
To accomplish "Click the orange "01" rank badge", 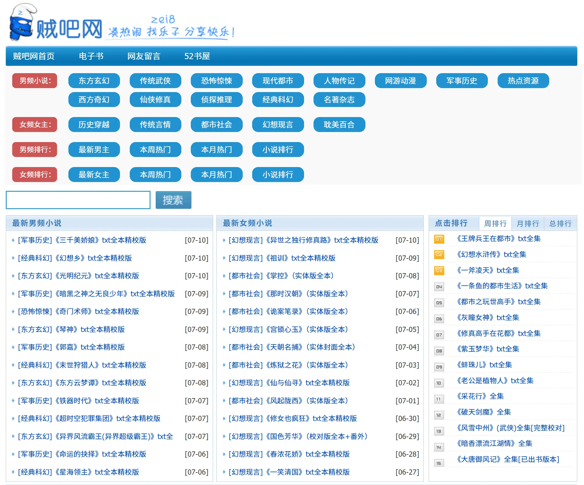I will click(x=439, y=240).
